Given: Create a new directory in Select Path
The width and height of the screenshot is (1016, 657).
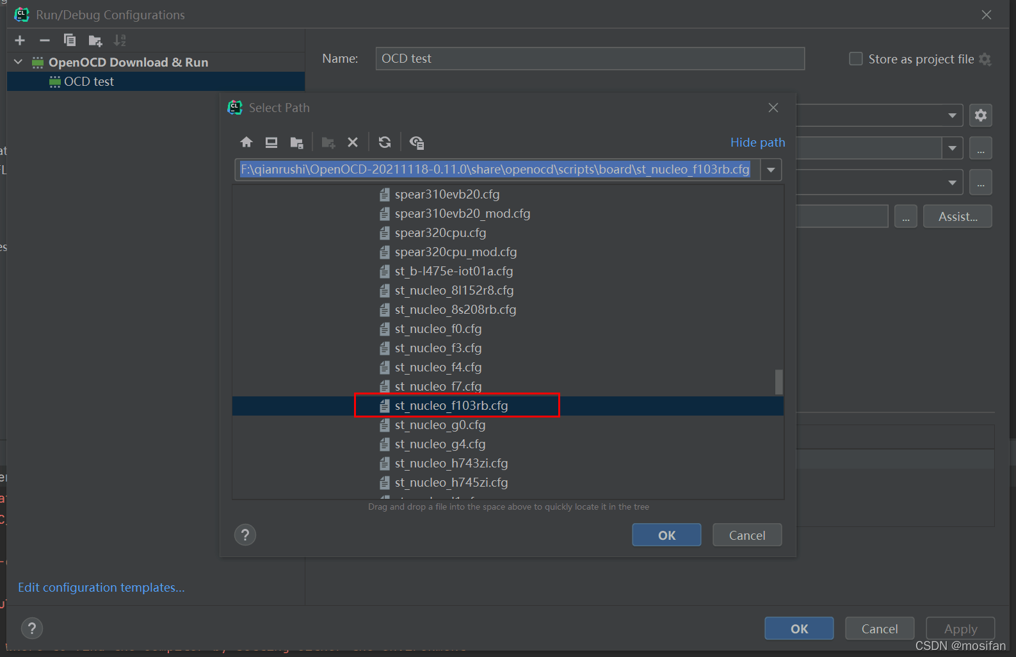Looking at the screenshot, I should 328,142.
